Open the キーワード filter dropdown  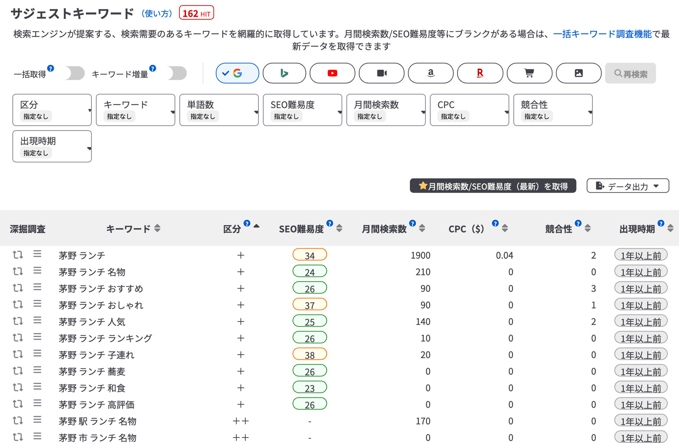tap(136, 110)
